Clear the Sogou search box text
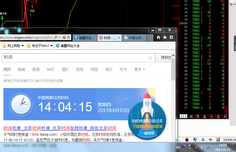The width and height of the screenshot is (236, 152). [x=150, y=58]
